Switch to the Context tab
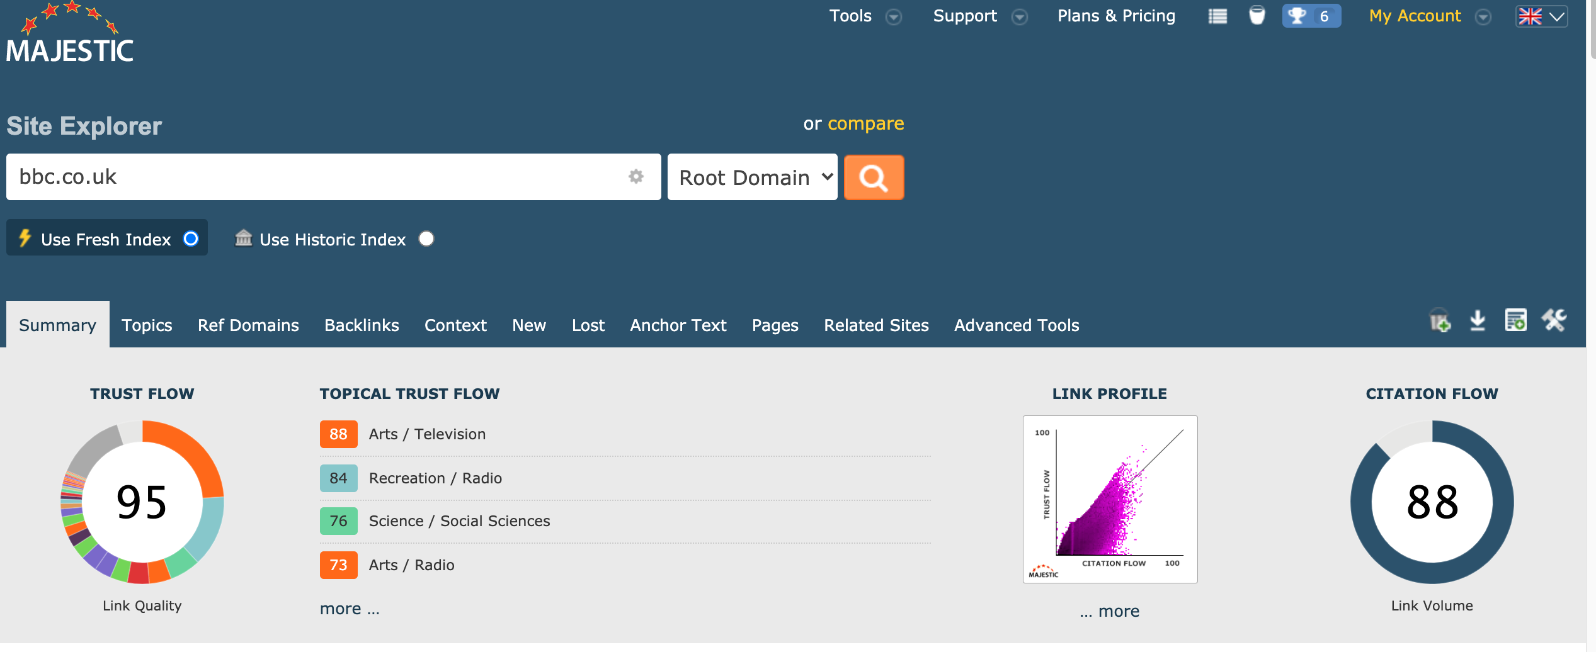1596x652 pixels. [x=455, y=325]
